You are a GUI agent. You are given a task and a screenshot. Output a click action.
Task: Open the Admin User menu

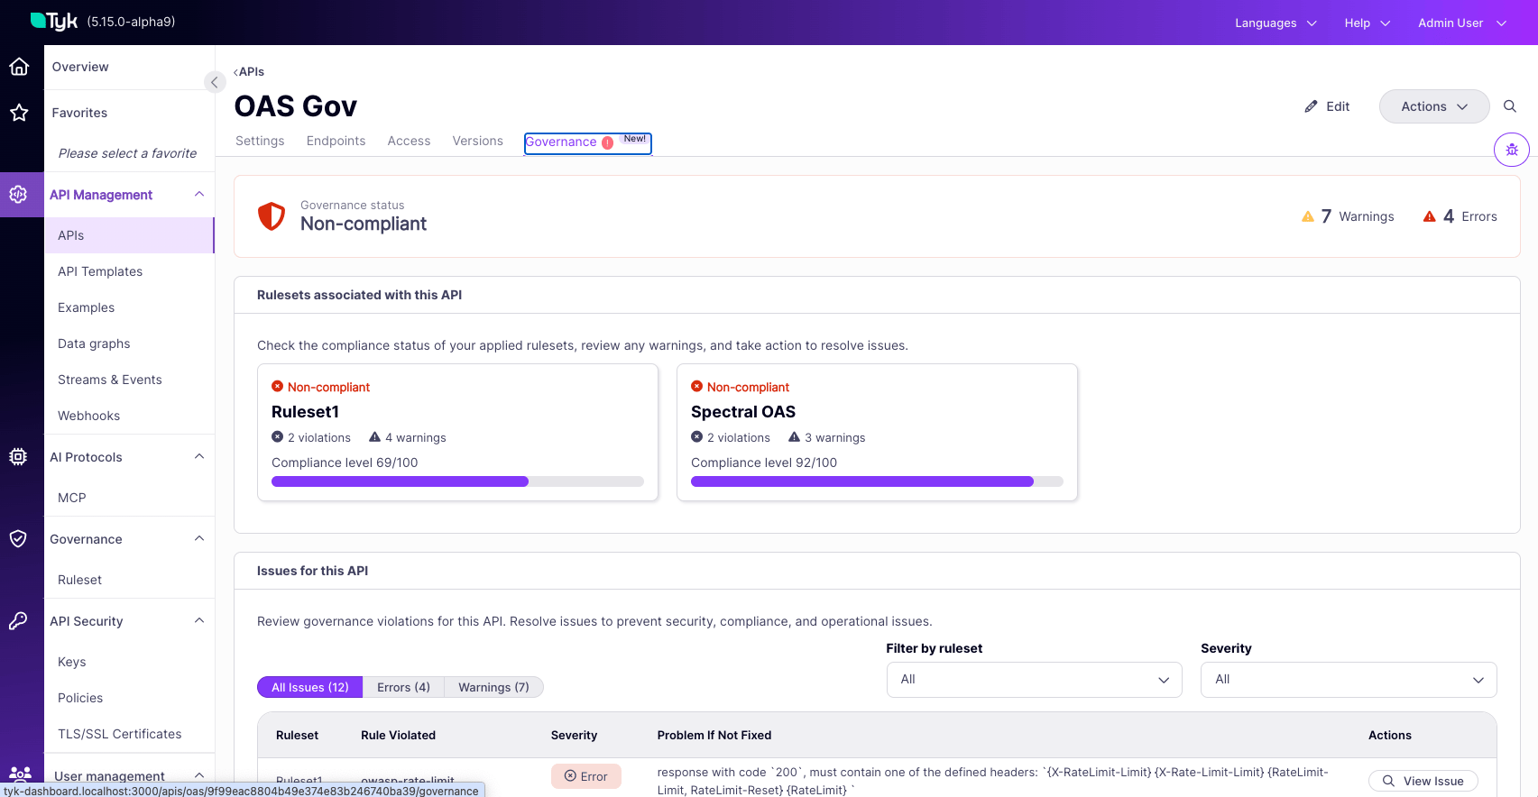pyautogui.click(x=1462, y=23)
